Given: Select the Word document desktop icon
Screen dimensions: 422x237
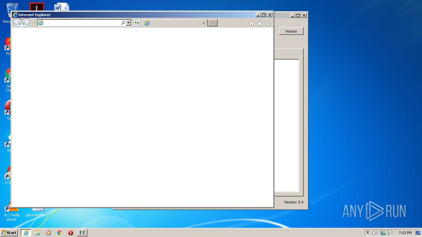Looking at the screenshot, I should (x=62, y=7).
